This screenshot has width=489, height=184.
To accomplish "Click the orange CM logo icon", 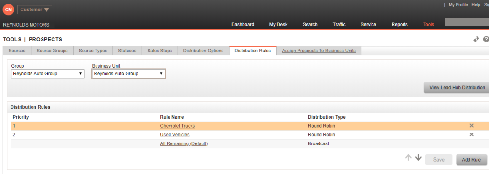I will (9, 10).
